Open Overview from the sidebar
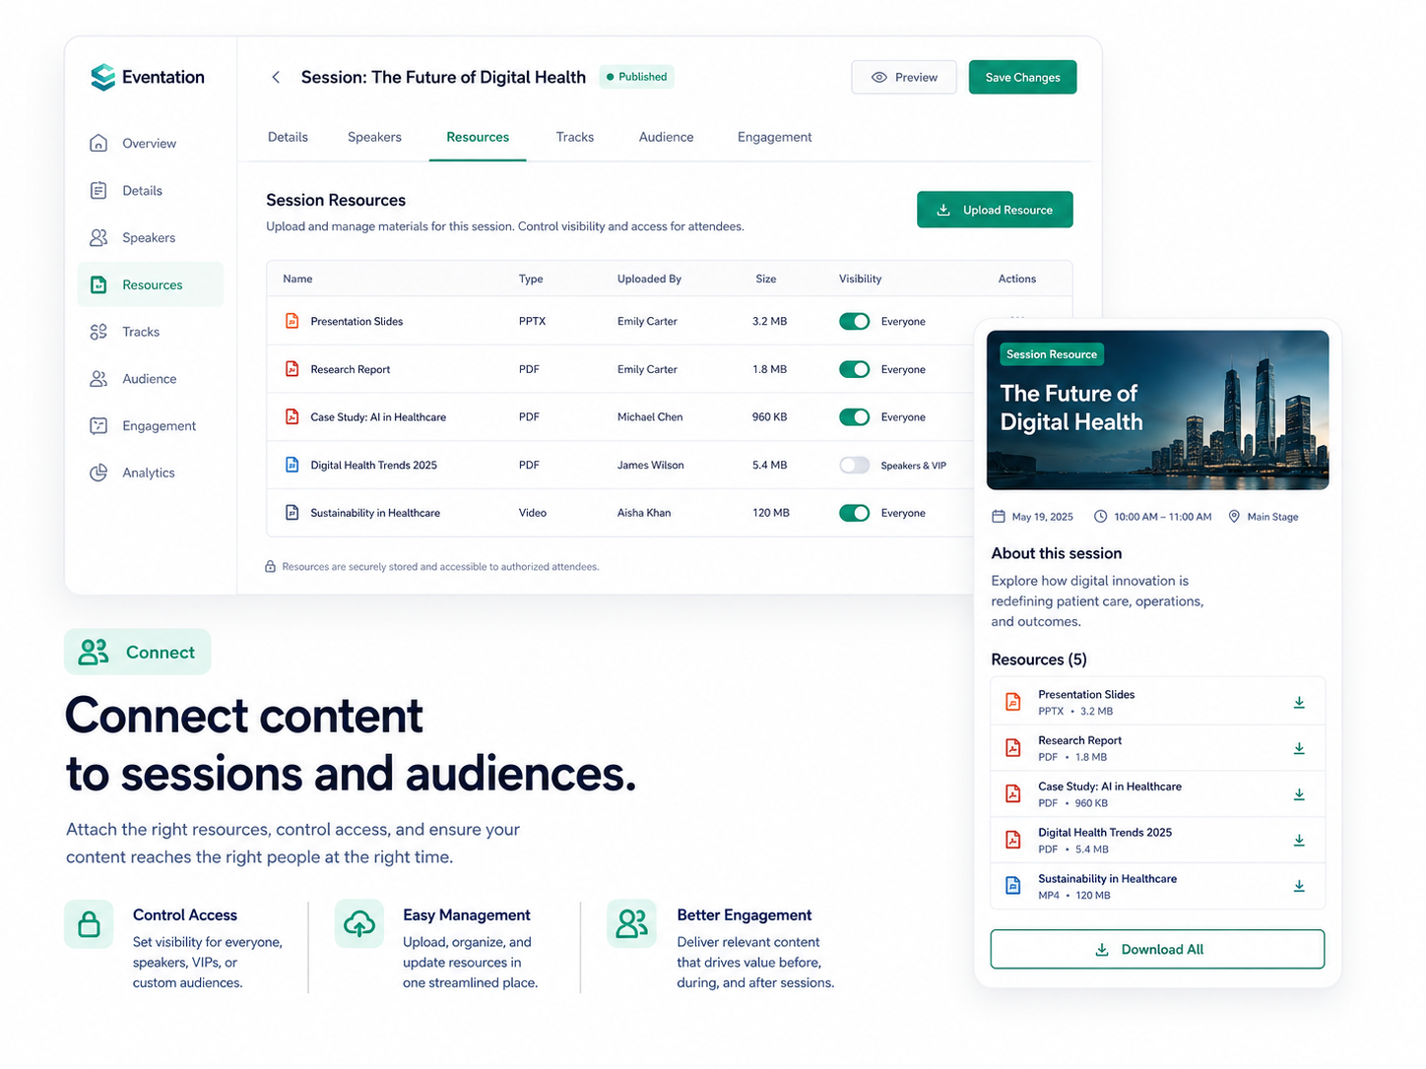 tap(150, 144)
